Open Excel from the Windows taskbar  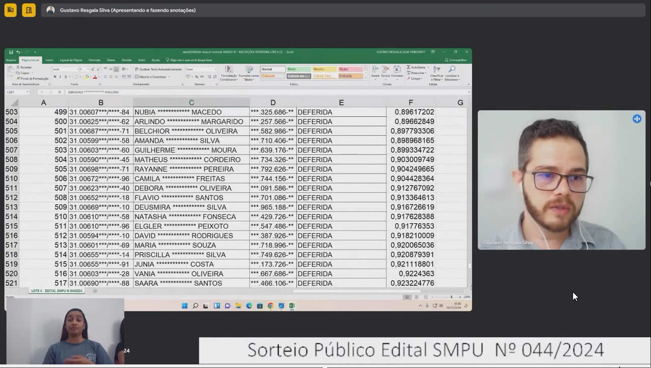coord(292,306)
